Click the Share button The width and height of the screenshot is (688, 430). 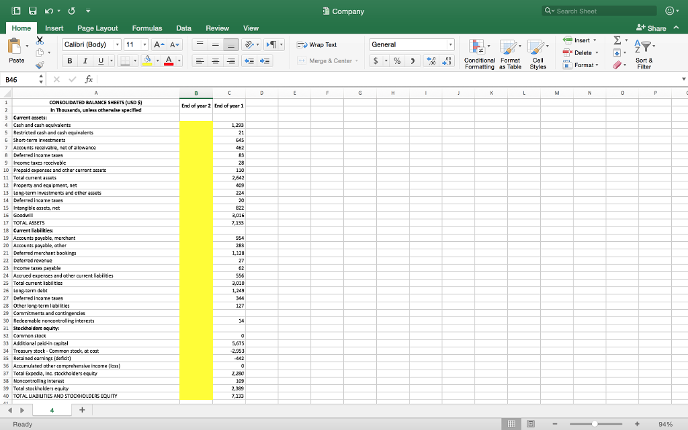(x=651, y=28)
